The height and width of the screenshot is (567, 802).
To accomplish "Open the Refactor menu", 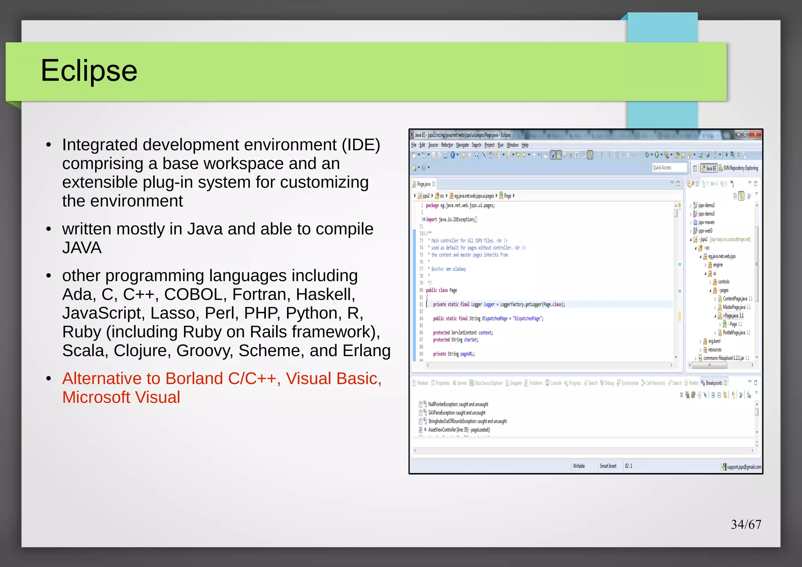I will (x=447, y=145).
